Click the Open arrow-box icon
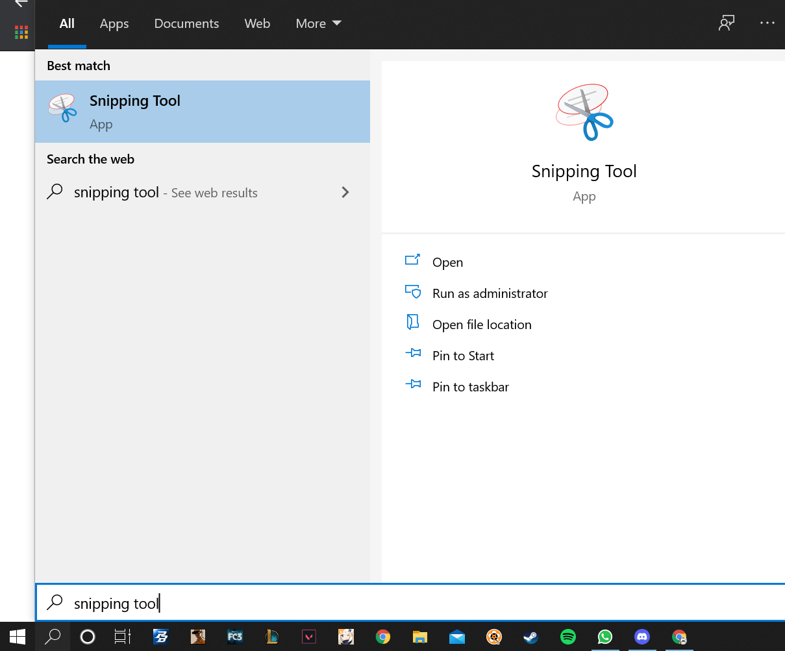 pyautogui.click(x=413, y=260)
